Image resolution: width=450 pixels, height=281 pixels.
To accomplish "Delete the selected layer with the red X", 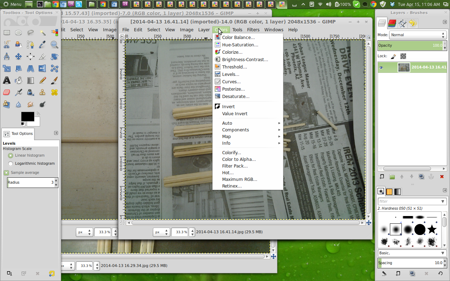I will click(x=442, y=177).
